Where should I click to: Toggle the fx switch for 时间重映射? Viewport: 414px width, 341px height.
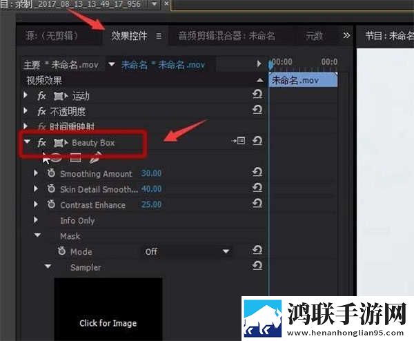[x=41, y=126]
